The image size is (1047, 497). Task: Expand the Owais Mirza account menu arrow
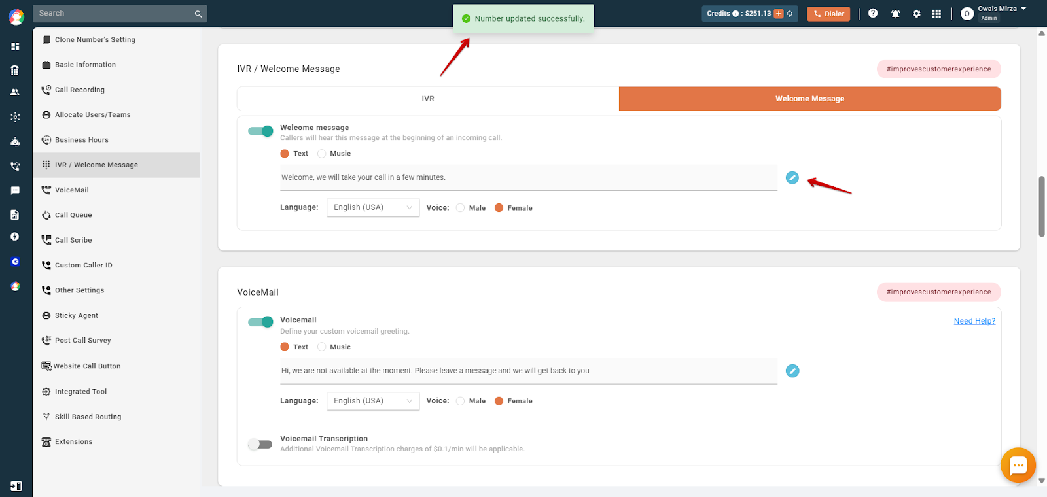(x=1023, y=9)
